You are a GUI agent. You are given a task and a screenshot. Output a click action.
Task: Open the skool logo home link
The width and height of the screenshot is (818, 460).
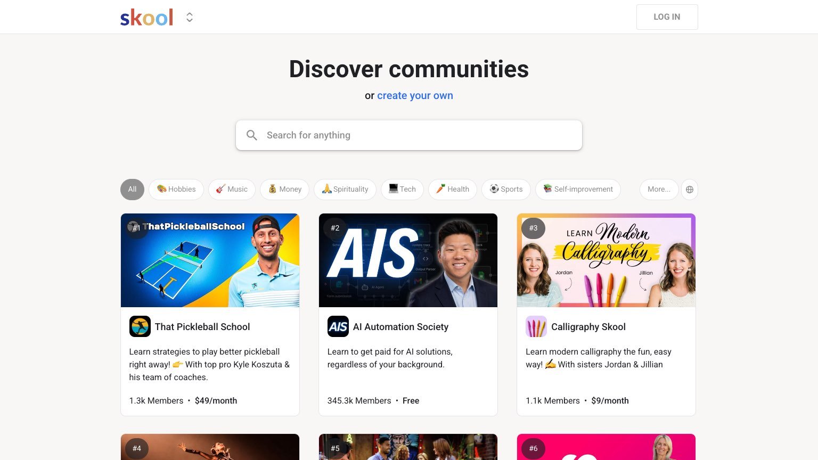coord(146,18)
